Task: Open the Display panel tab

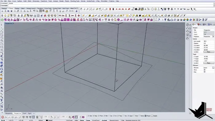Action: click(x=205, y=24)
